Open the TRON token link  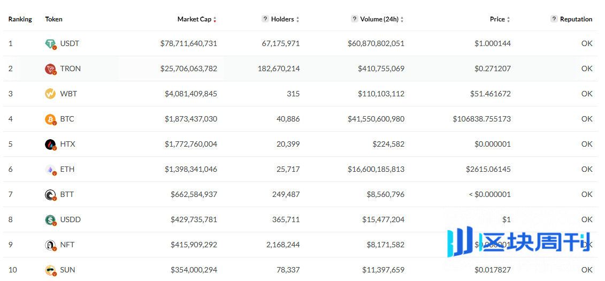click(70, 69)
